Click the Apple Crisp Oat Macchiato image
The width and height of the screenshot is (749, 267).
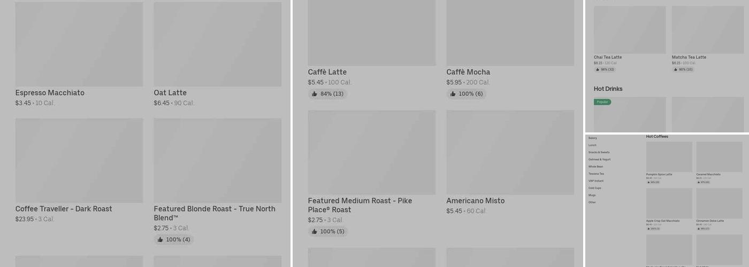click(x=669, y=203)
